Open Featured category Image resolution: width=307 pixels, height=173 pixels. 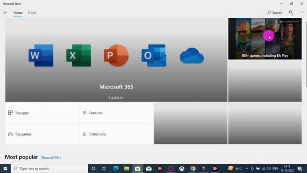117,113
